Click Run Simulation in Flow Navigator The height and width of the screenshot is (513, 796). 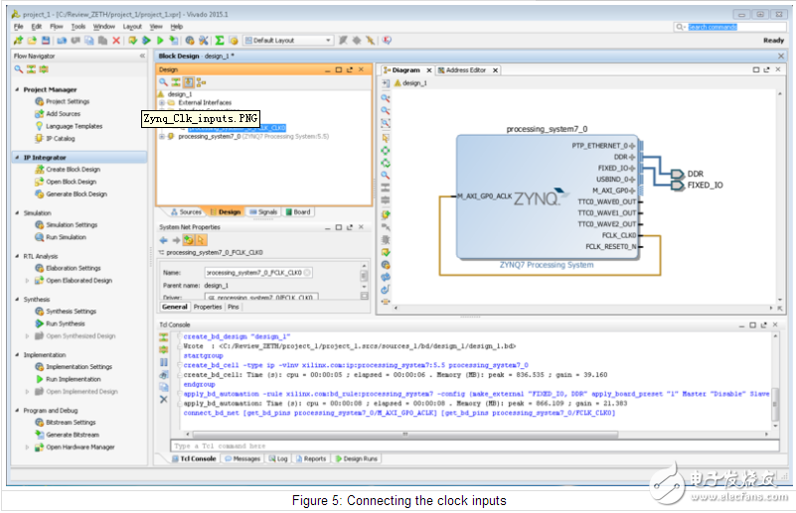[x=66, y=237]
